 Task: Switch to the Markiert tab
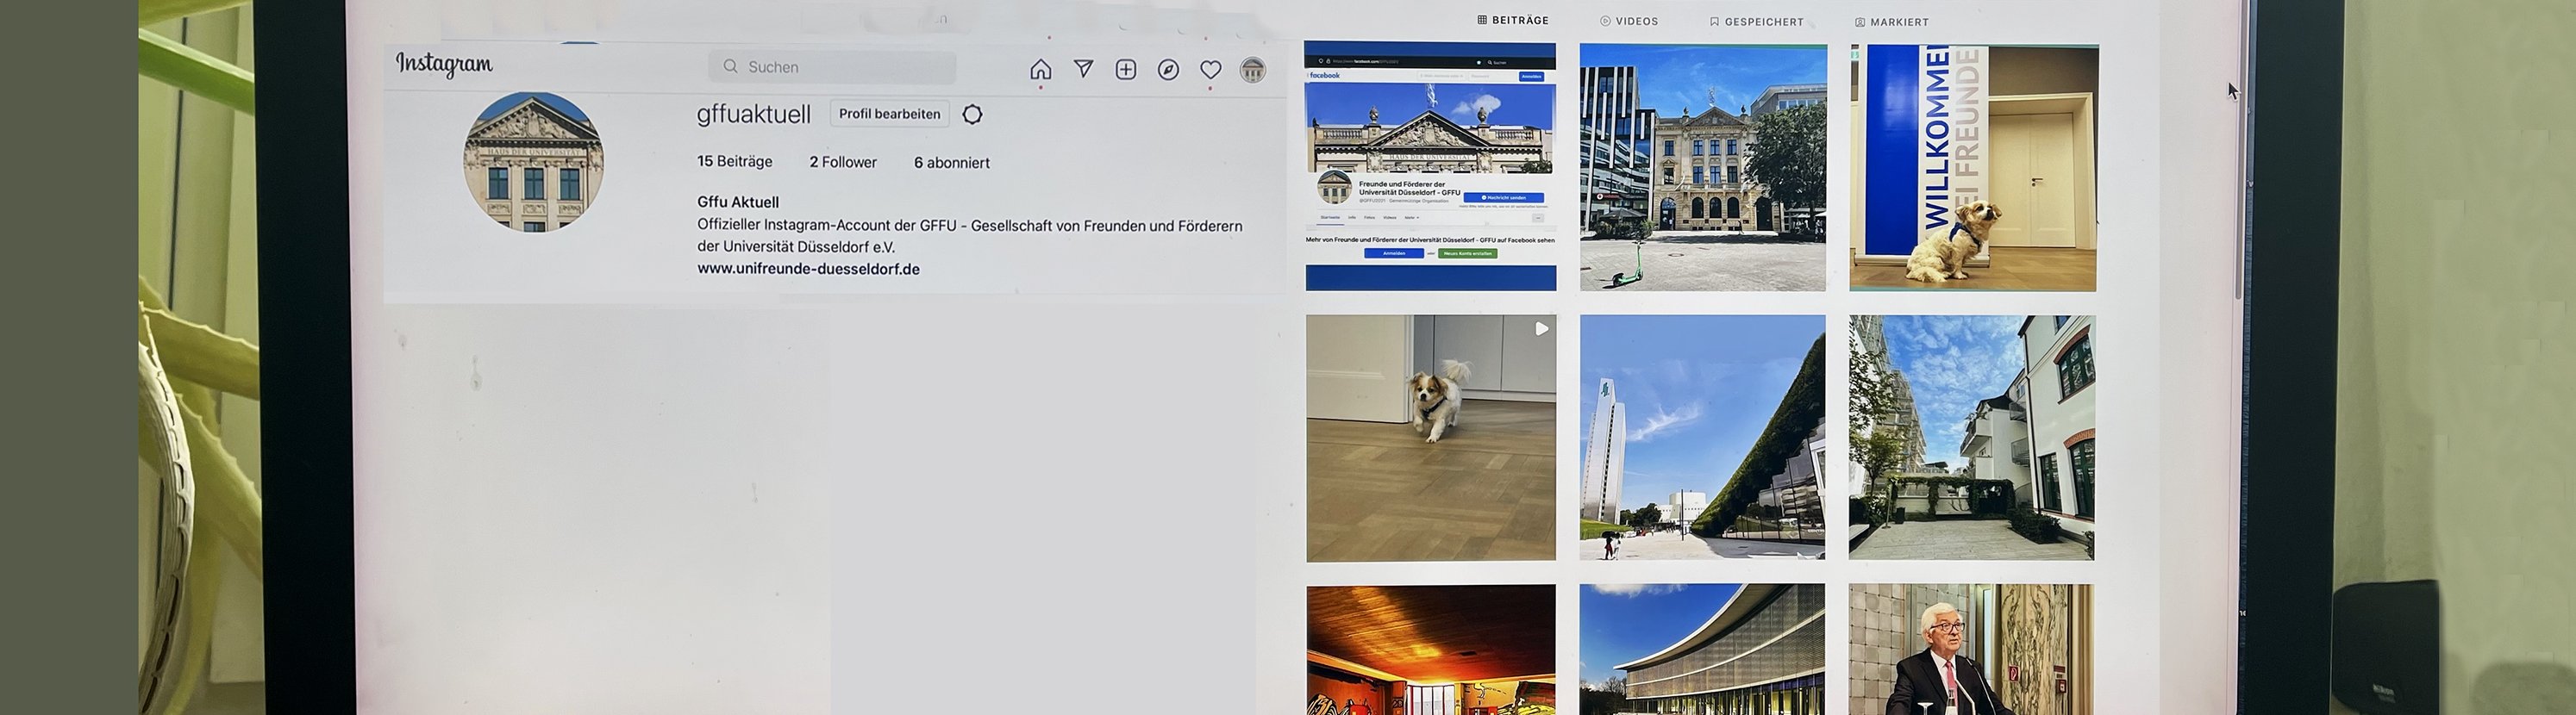pos(1892,22)
